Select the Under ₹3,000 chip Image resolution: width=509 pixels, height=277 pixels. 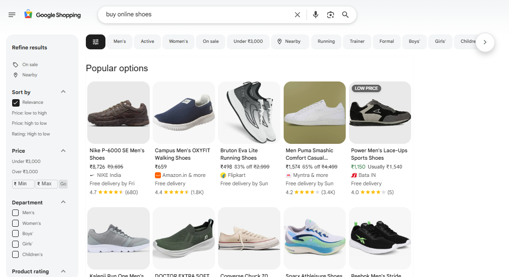click(248, 41)
